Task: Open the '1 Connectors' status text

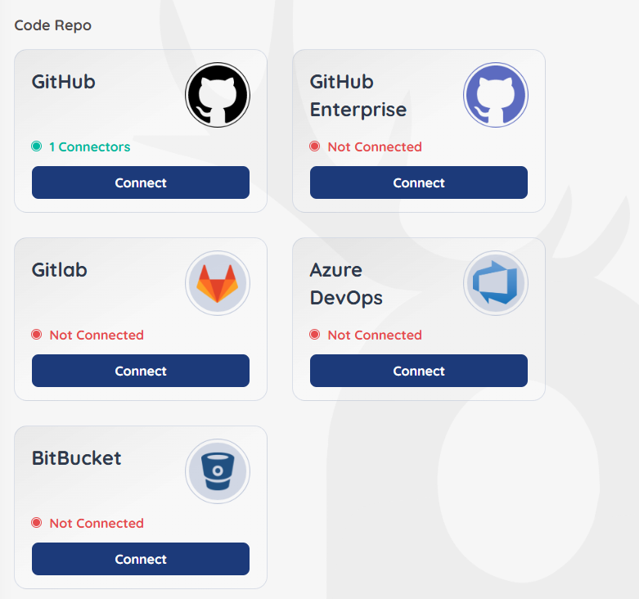Action: [90, 146]
